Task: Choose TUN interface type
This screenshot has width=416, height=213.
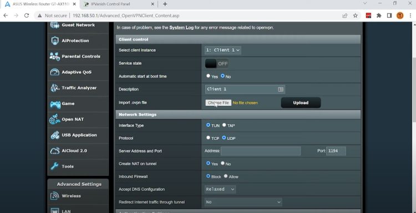Action: click(208, 125)
